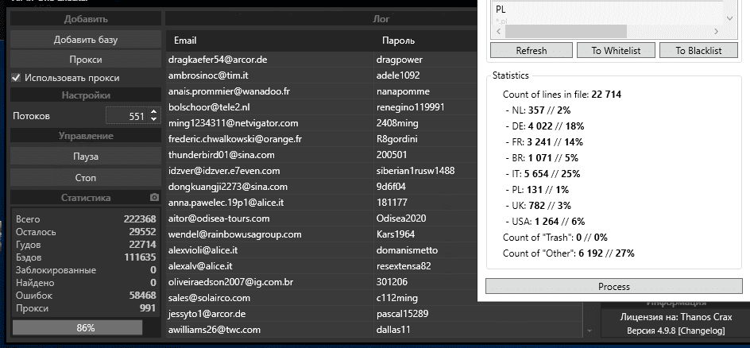Decrease the Потоков thread count by one
Image resolution: width=750 pixels, height=348 pixels.
click(x=154, y=120)
